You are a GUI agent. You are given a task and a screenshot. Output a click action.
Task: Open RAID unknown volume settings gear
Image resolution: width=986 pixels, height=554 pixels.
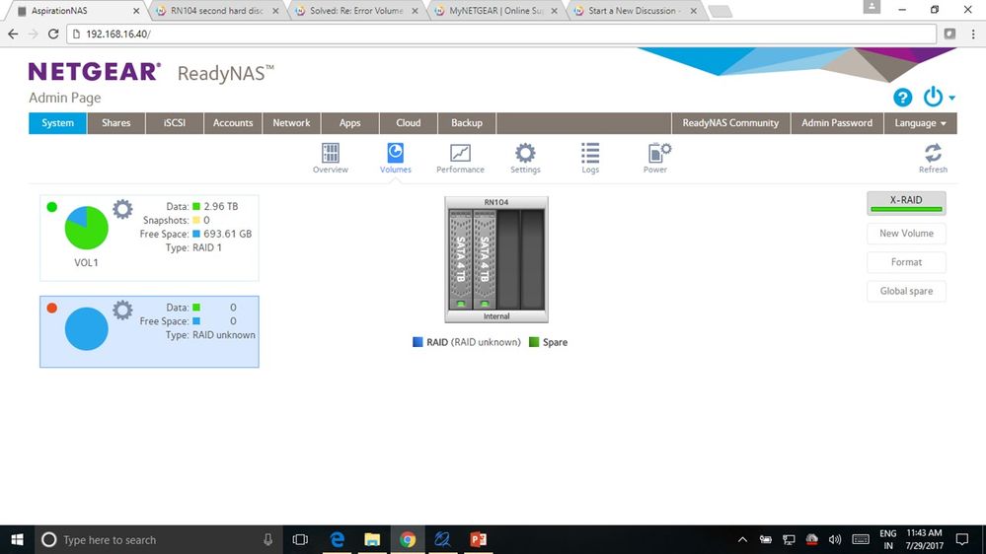(122, 311)
